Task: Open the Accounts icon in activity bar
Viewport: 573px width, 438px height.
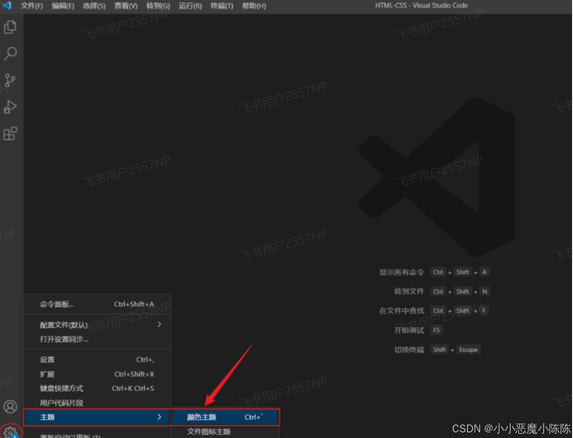Action: coord(10,407)
